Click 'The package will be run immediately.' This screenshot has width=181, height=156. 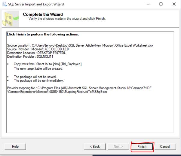point(39,81)
